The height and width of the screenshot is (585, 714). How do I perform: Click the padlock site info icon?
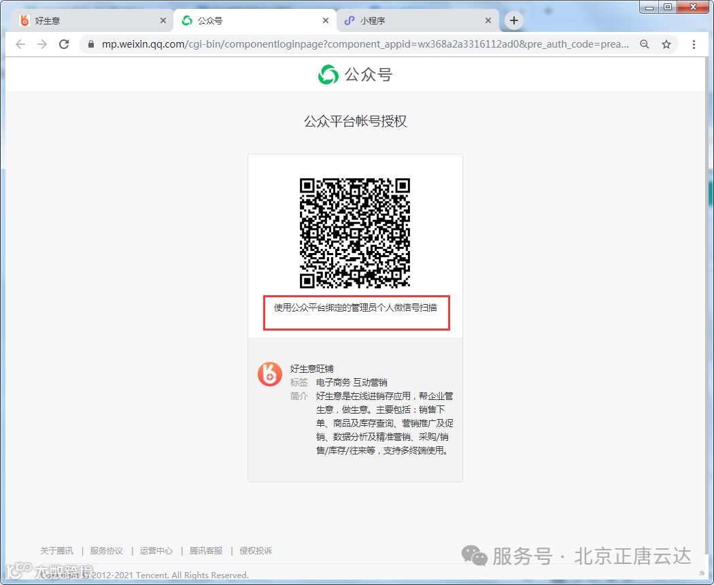(x=91, y=44)
